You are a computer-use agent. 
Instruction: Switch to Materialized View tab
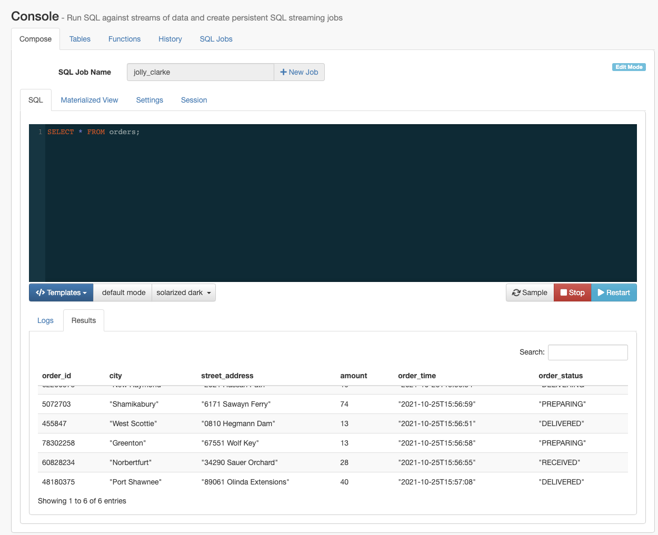tap(89, 100)
